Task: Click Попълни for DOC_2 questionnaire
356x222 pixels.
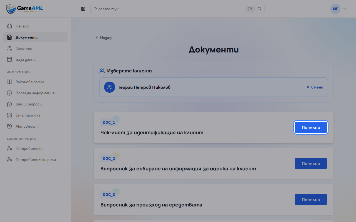Action: (x=311, y=163)
